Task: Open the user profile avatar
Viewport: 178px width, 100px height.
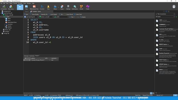Action: [x=174, y=6]
